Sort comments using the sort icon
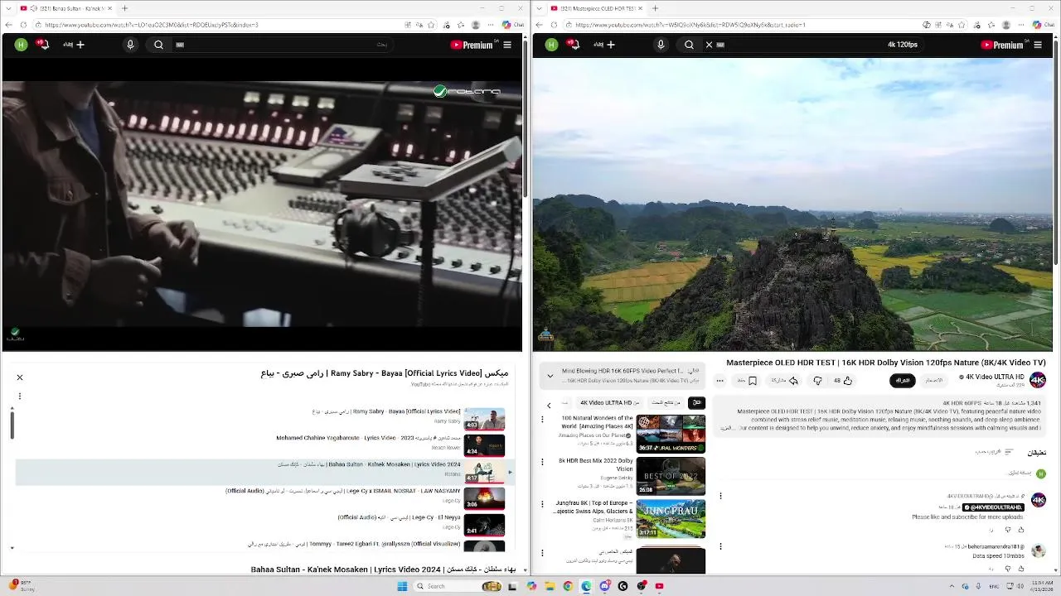Screen dimensions: 1061x596 tap(1009, 452)
